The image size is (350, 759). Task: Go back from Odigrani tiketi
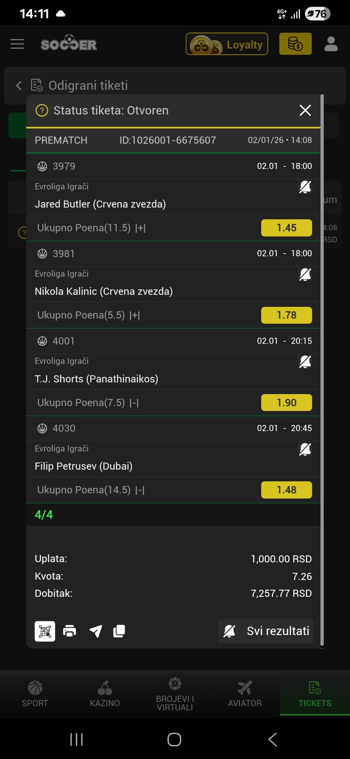pos(19,85)
